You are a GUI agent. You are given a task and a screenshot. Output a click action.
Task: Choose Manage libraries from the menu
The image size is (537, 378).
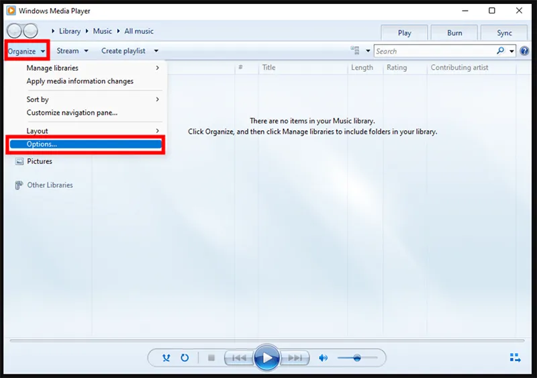[x=87, y=68]
